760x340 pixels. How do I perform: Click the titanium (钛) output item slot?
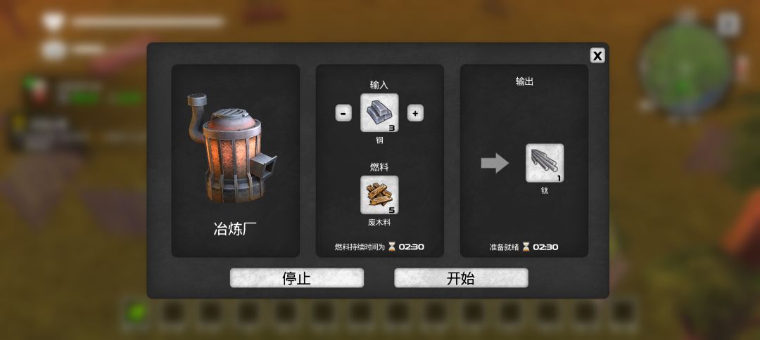[545, 163]
